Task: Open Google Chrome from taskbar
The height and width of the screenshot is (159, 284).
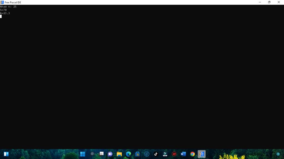Action: pyautogui.click(x=192, y=154)
